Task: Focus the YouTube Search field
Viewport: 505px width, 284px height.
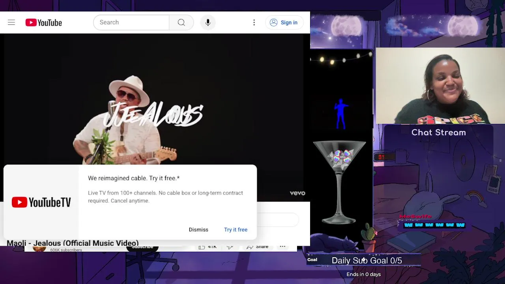Action: 131,22
